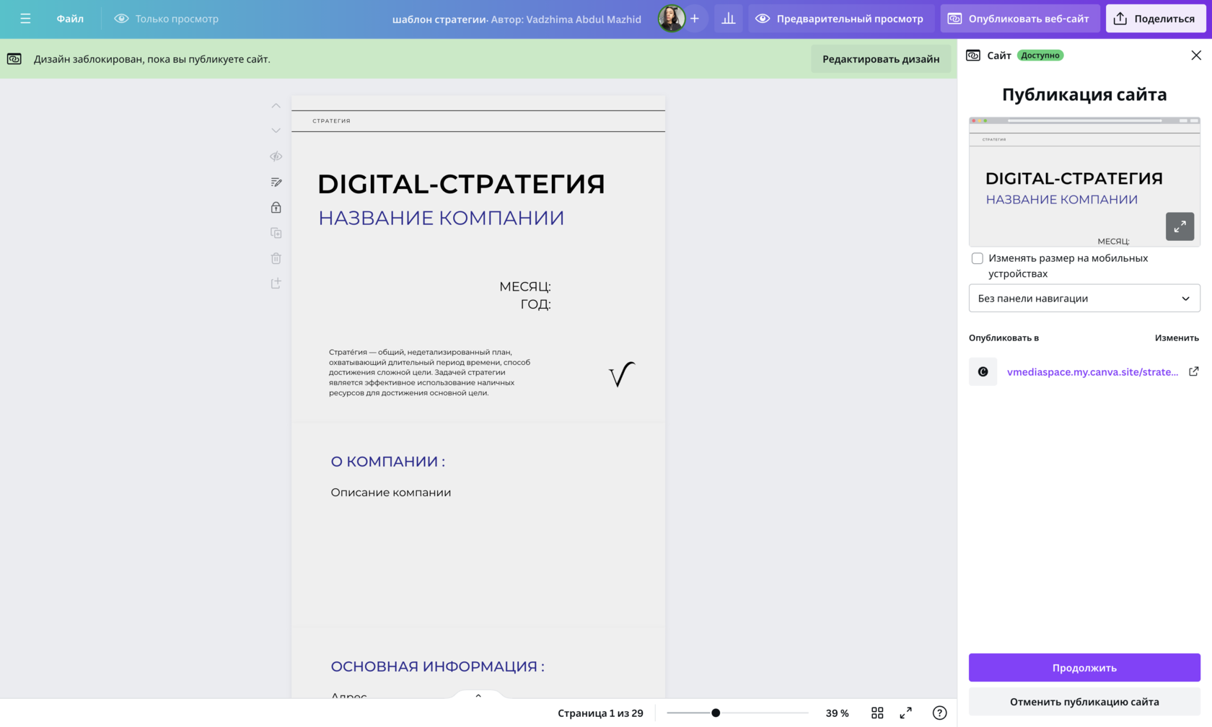This screenshot has width=1212, height=727.
Task: Click the Предварительный просмотр button
Action: point(840,19)
